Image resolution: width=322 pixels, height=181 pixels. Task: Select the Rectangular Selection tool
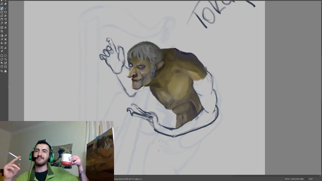click(2, 56)
